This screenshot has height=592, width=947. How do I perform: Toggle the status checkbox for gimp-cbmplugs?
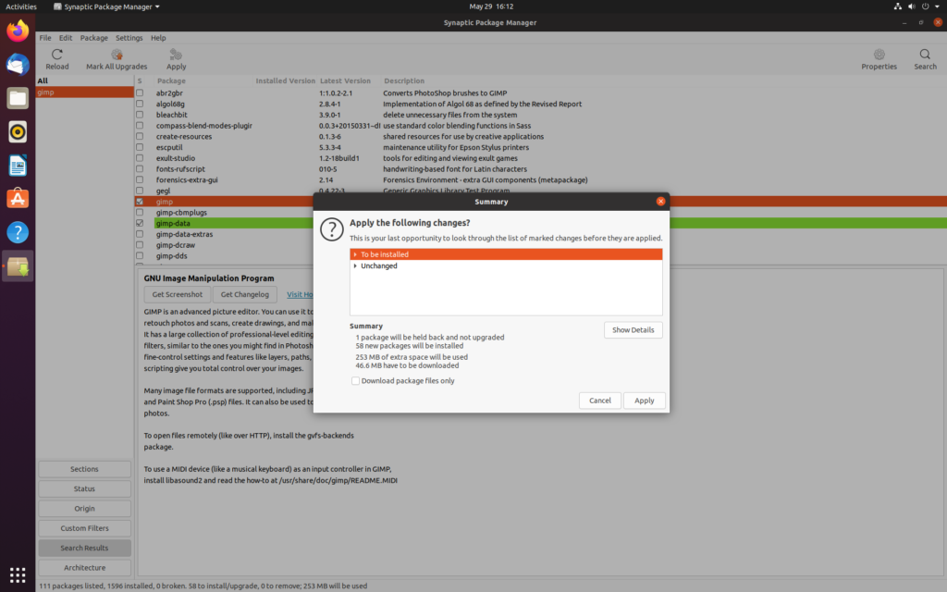point(140,213)
